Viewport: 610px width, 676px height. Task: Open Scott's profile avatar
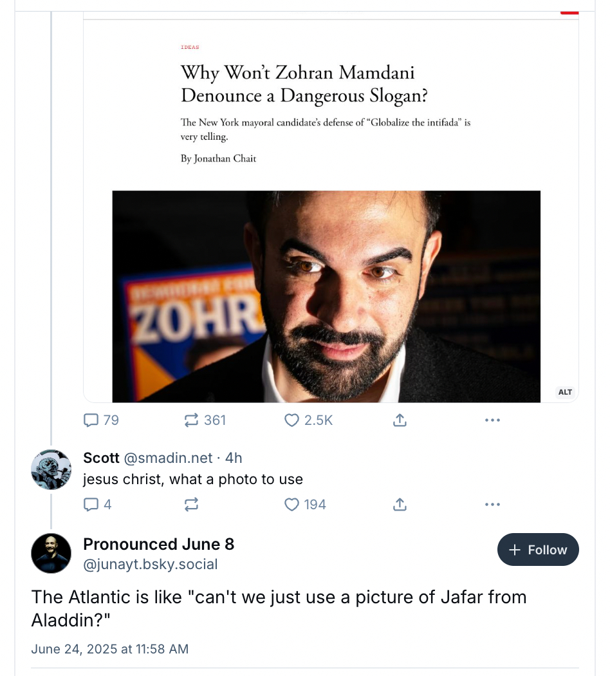(51, 469)
